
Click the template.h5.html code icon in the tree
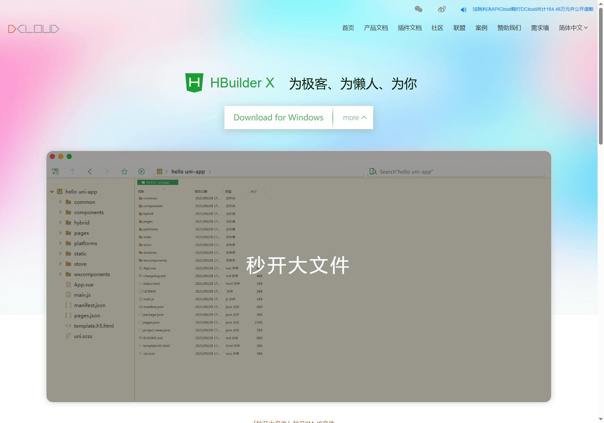[68, 326]
